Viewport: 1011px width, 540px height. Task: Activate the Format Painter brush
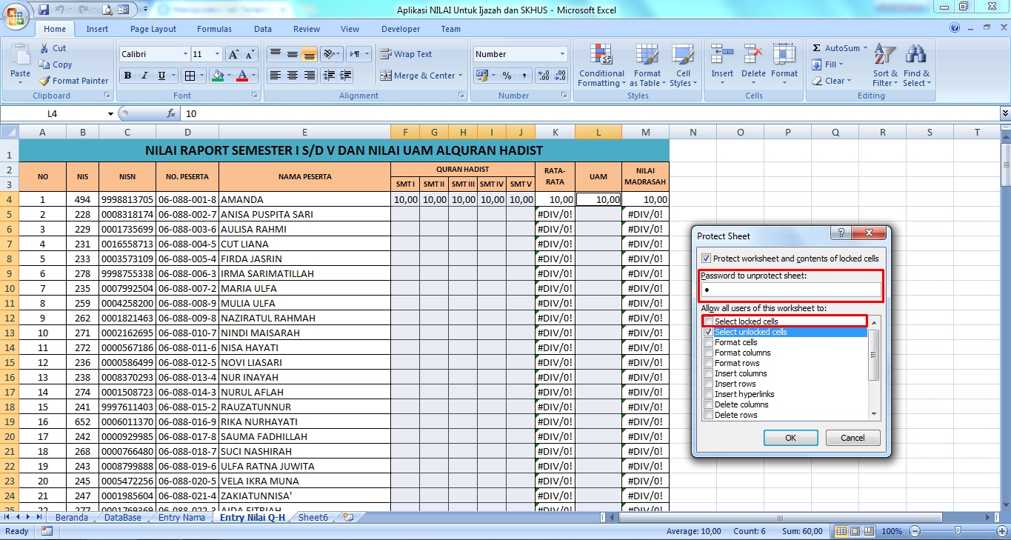click(44, 81)
